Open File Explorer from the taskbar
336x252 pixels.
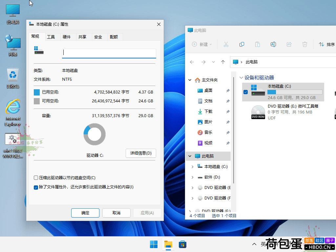168,244
